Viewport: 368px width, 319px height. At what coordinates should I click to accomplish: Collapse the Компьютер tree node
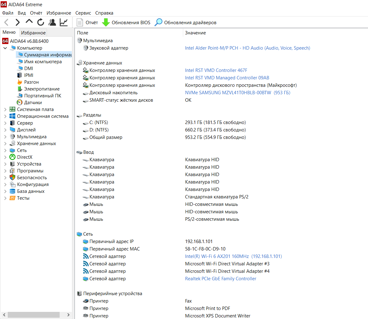point(5,48)
